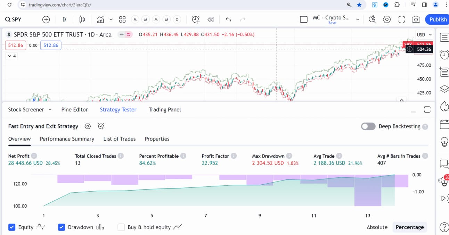Open the Calendar sidebar icon

tap(444, 124)
